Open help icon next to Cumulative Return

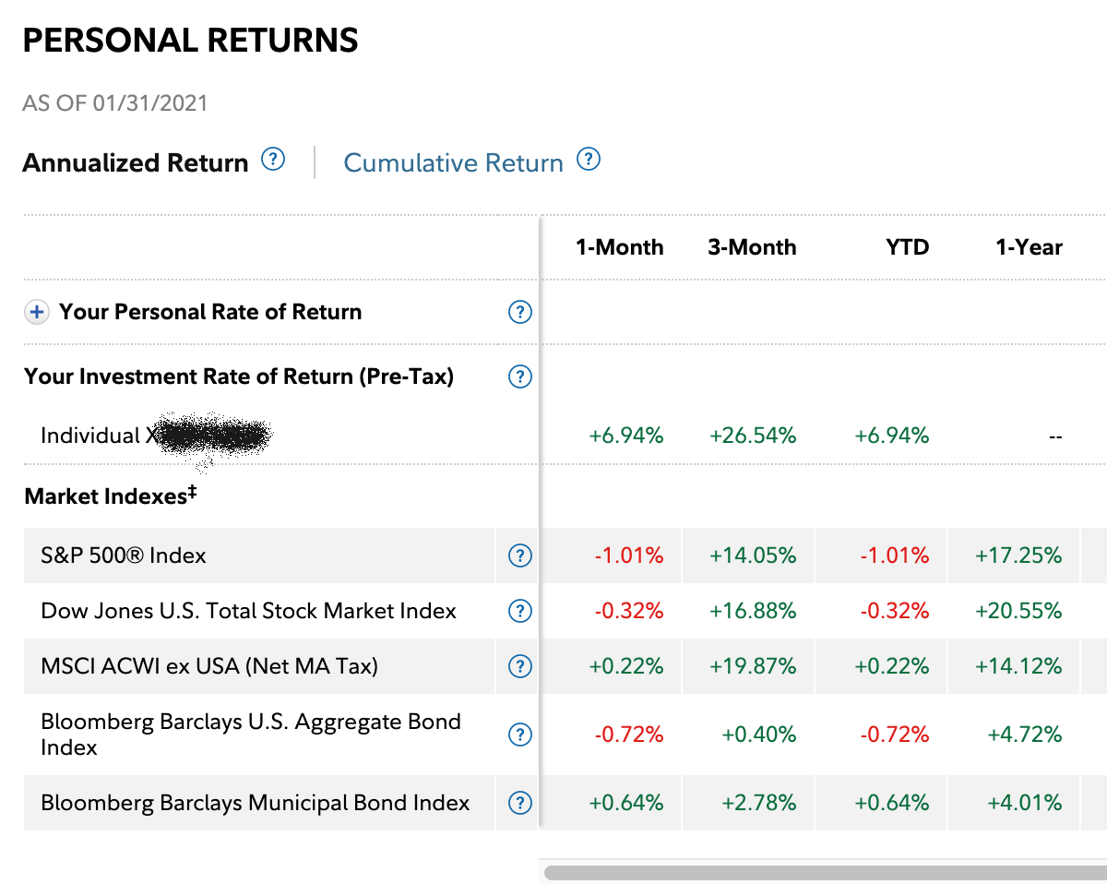(x=589, y=160)
